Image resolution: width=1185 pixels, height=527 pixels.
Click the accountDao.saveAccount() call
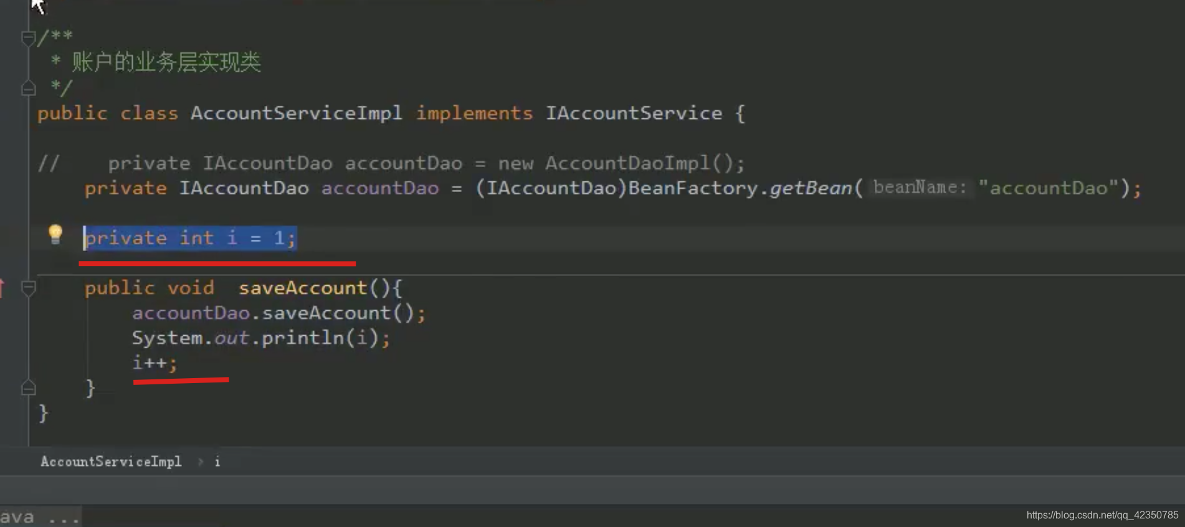pos(278,313)
